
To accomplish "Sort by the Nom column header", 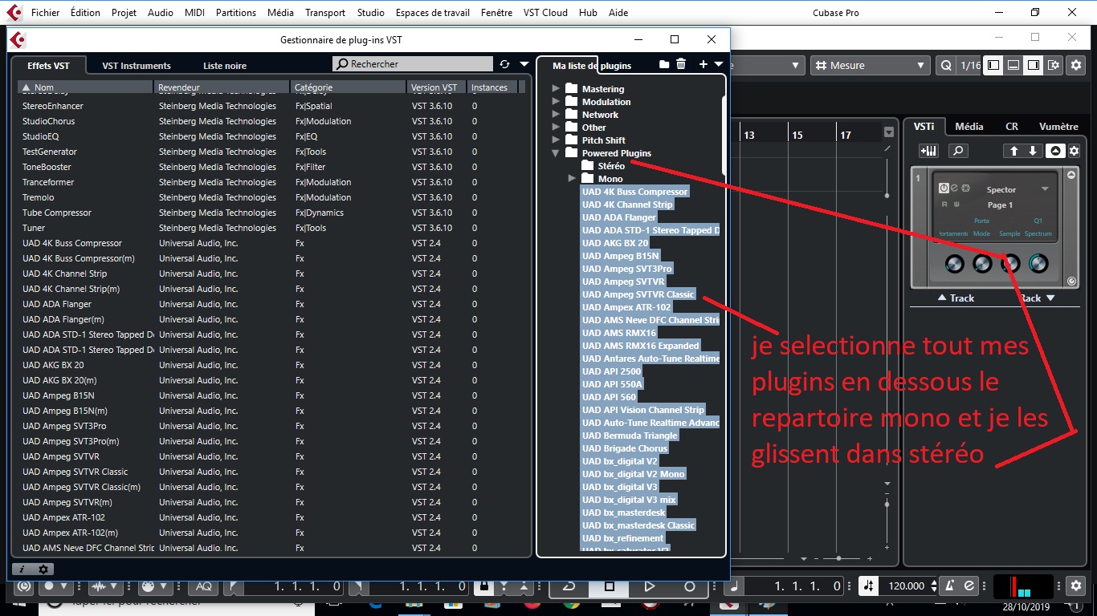I will click(x=85, y=87).
